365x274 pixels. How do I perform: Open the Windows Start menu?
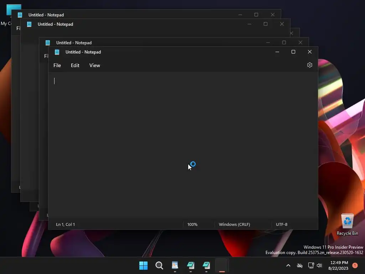pyautogui.click(x=143, y=265)
